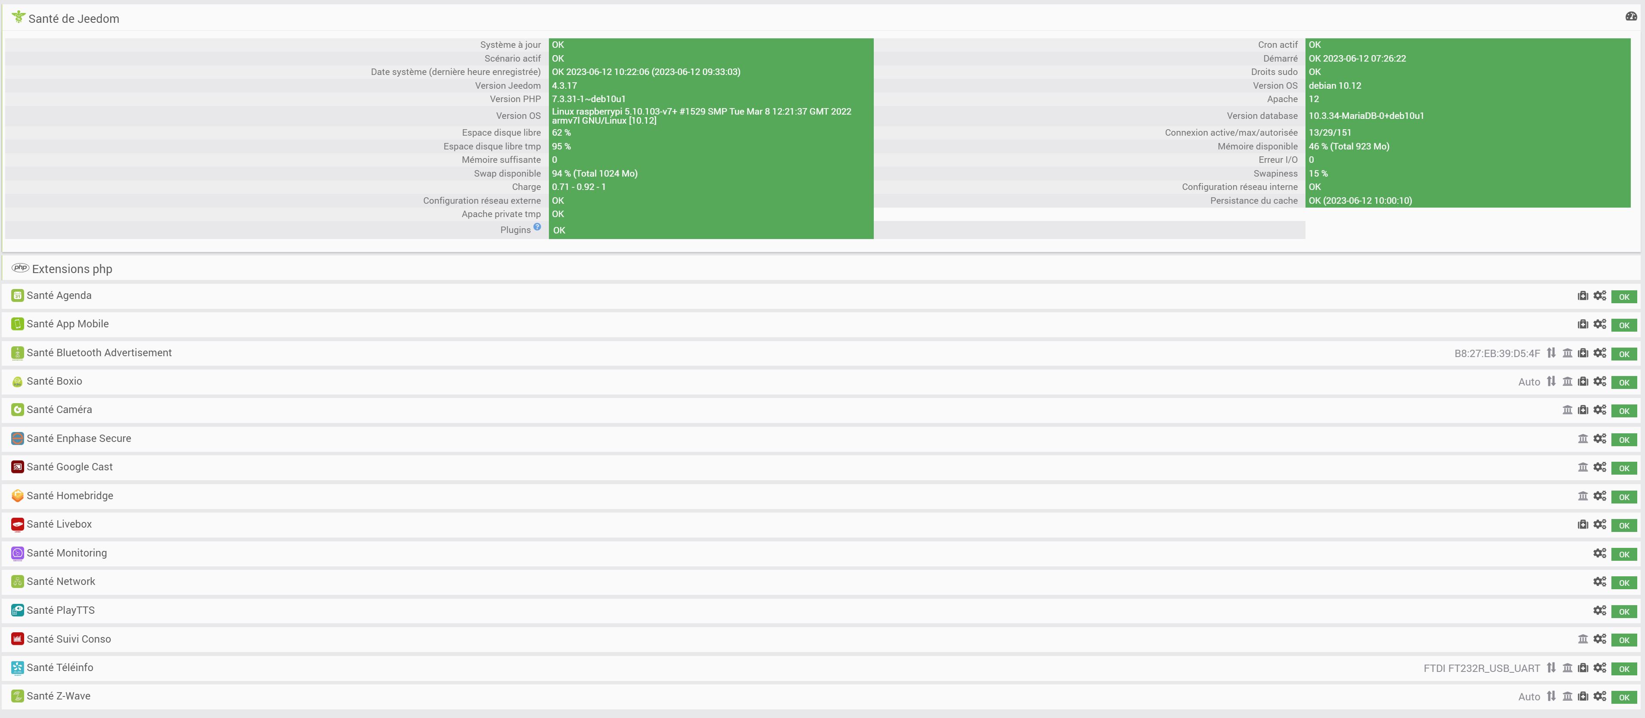Toggle the daemon arrows for Santé Téléinfo
Screen dimensions: 1645x718
tap(1552, 668)
